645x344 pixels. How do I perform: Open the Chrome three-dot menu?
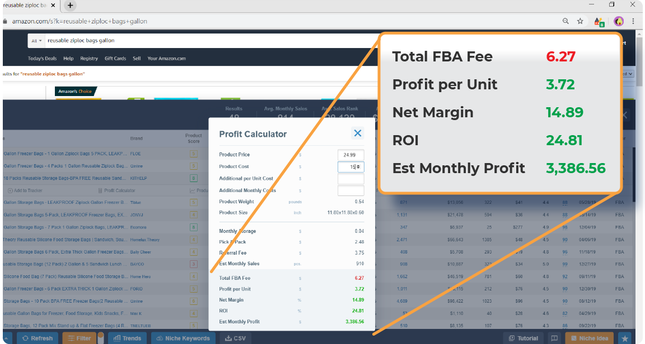634,21
